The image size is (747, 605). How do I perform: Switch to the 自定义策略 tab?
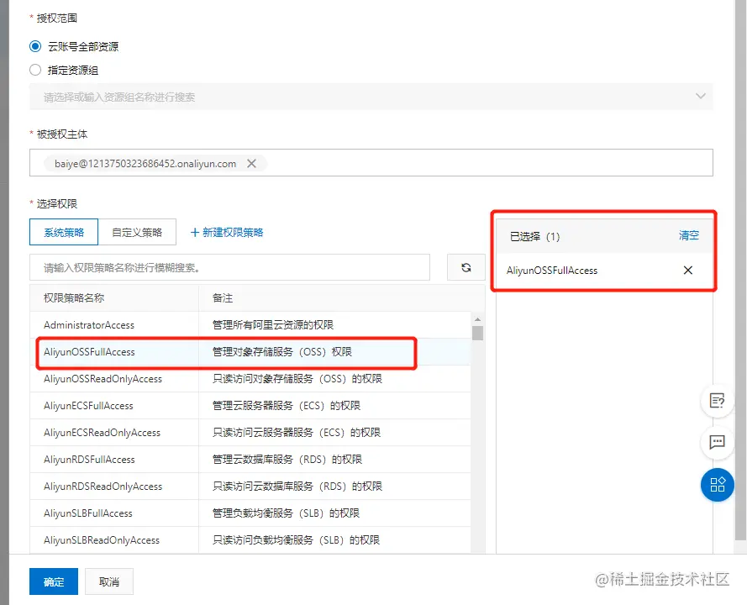pyautogui.click(x=137, y=232)
